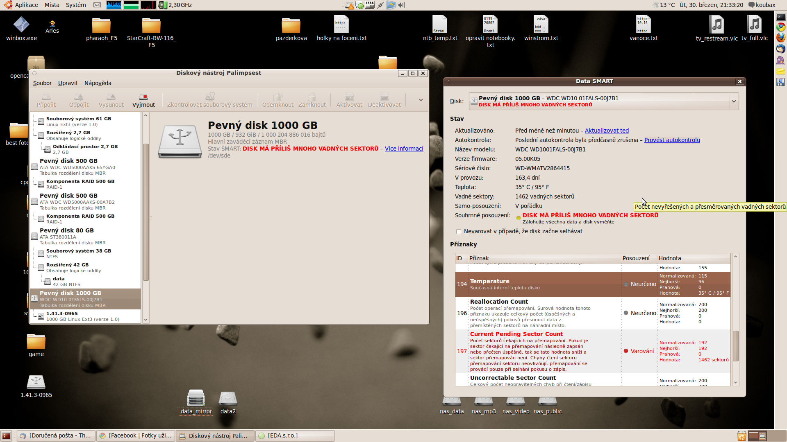Select the Temperature attribute row
Viewport: 787px width, 442px height.
pyautogui.click(x=593, y=284)
